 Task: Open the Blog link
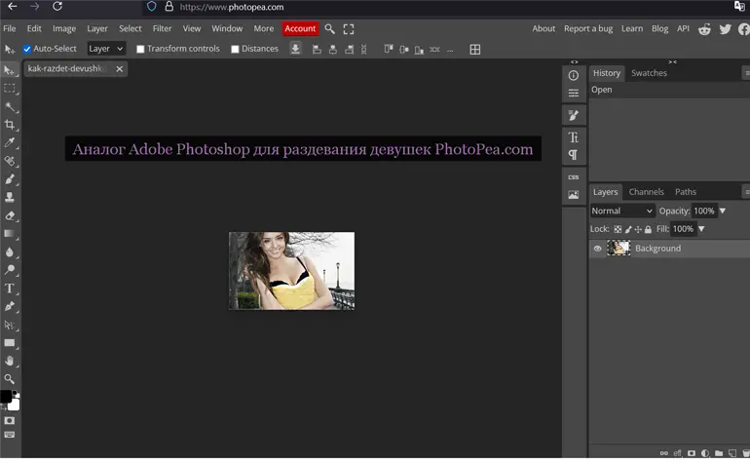(x=659, y=28)
